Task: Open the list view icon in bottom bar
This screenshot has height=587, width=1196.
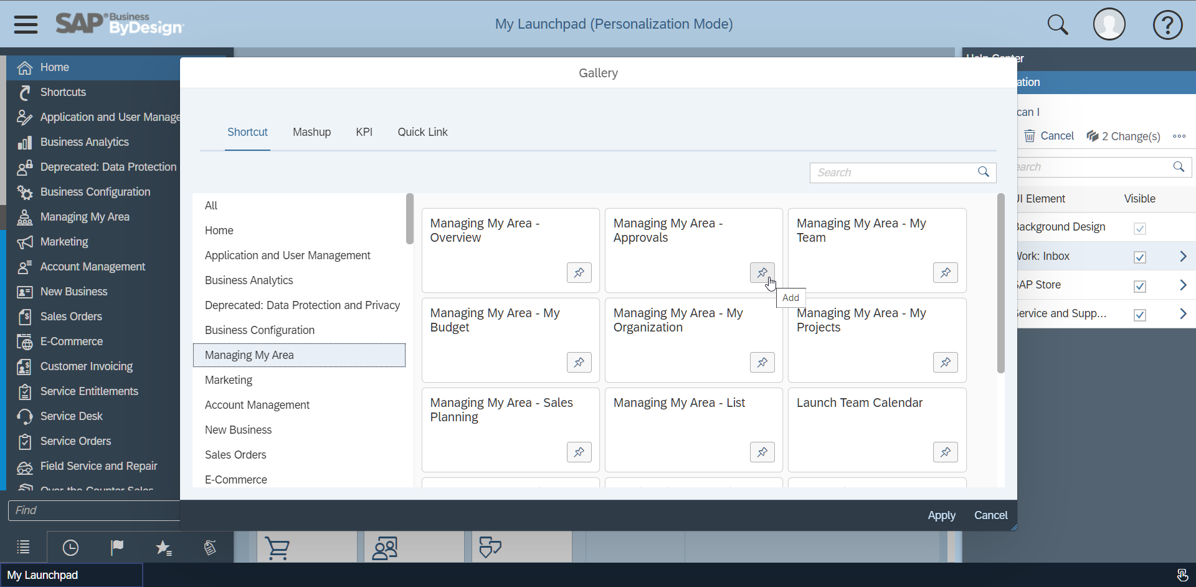Action: tap(23, 547)
